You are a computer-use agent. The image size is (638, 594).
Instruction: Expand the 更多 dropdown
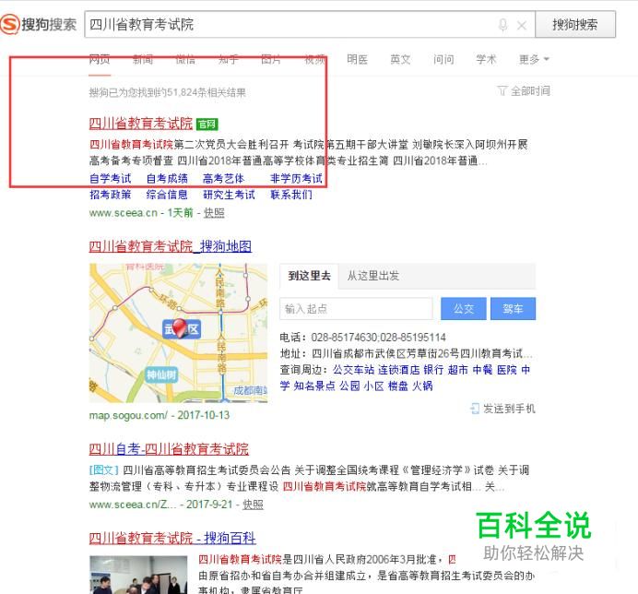click(x=534, y=59)
